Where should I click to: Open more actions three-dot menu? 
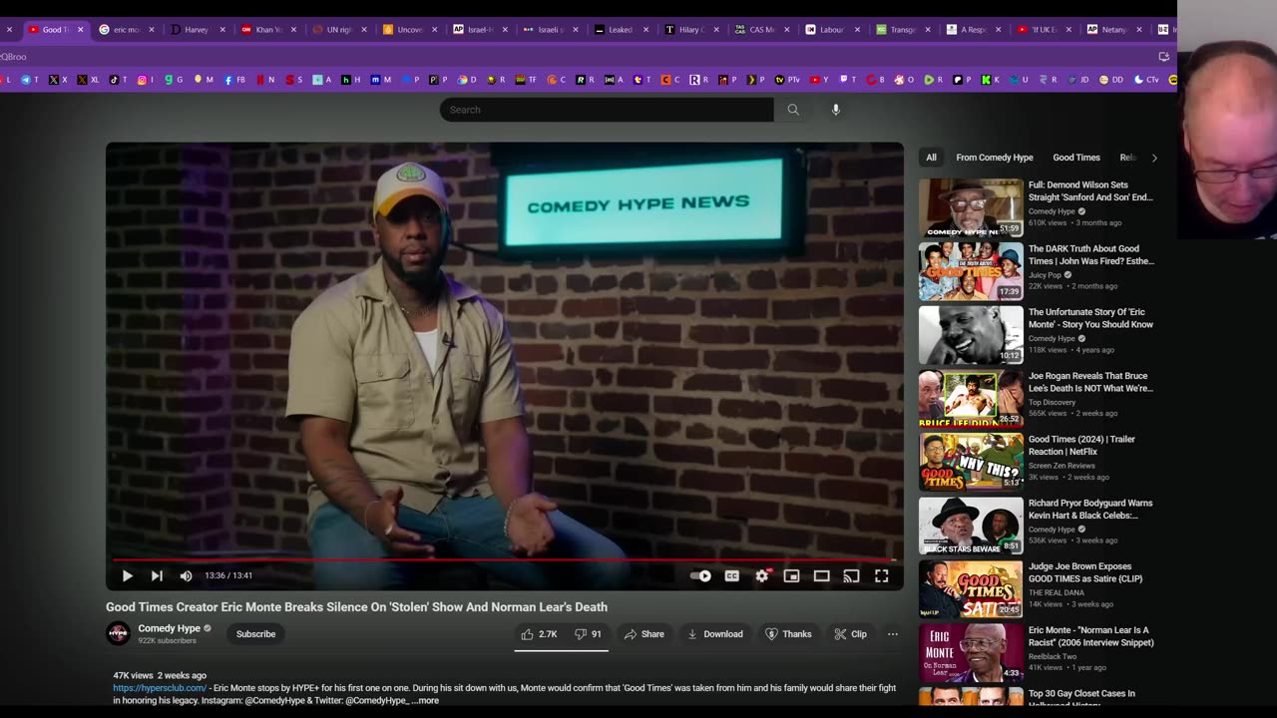click(x=893, y=634)
